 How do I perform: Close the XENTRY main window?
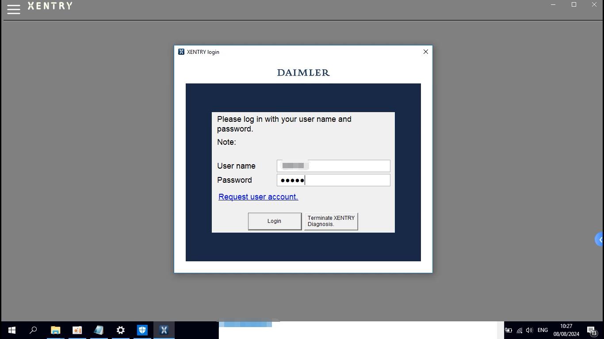594,5
